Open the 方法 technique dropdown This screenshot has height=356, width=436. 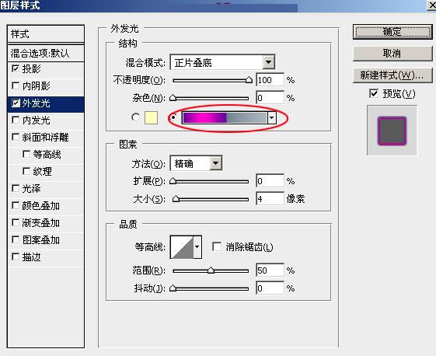(x=216, y=163)
